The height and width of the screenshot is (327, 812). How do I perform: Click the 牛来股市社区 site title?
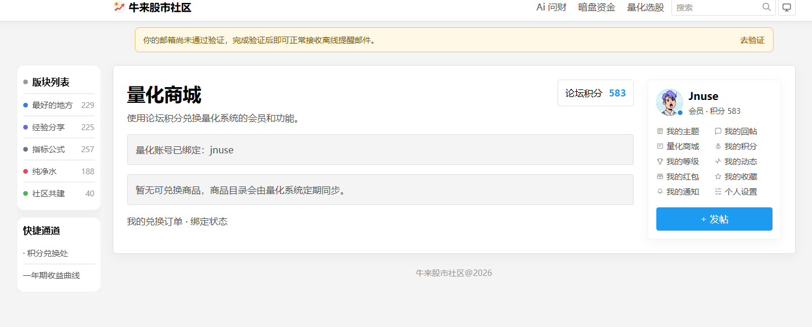tap(160, 8)
